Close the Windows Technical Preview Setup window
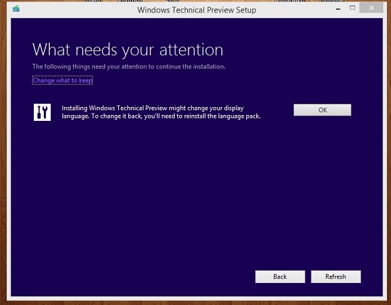Screen dimensions: 391x305 [x=371, y=8]
